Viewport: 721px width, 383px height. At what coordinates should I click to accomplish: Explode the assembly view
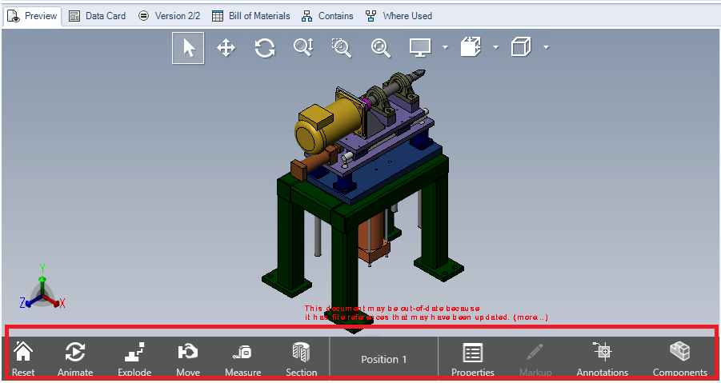point(134,359)
